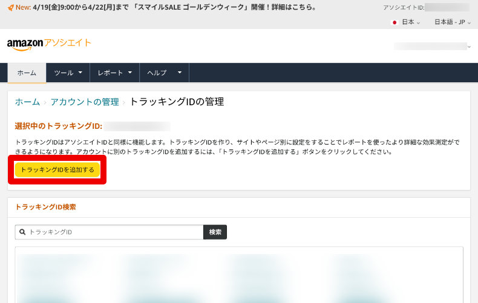
Task: Open the 日本 country dropdown
Action: click(411, 22)
